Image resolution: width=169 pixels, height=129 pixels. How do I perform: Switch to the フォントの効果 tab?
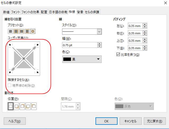pyautogui.click(x=30, y=12)
